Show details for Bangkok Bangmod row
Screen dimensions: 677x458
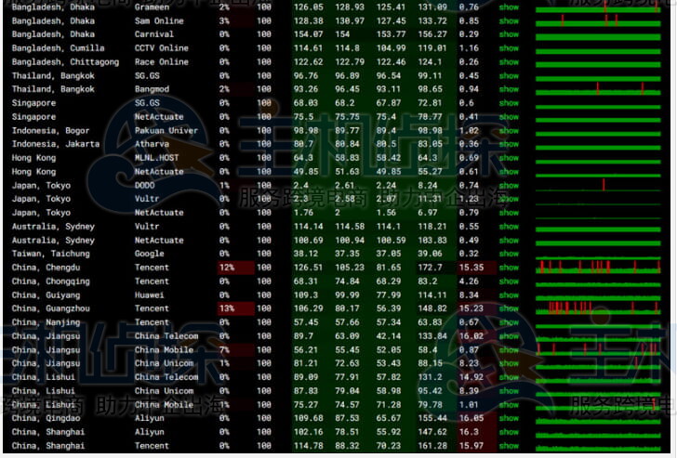tap(509, 89)
